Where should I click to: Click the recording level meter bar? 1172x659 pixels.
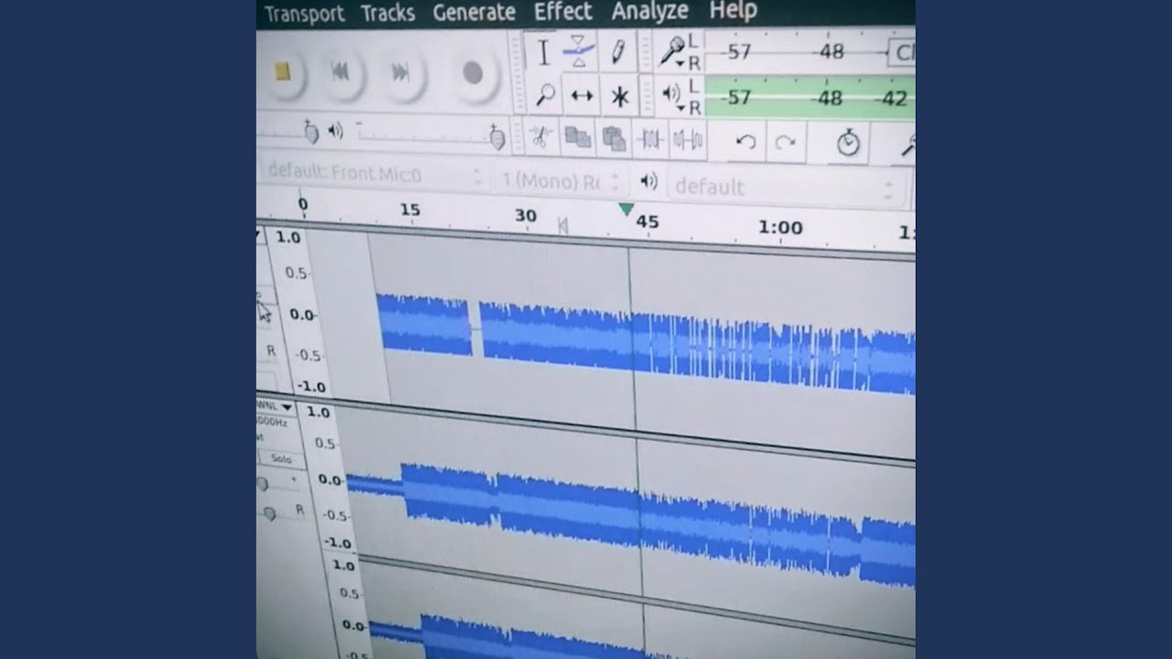pos(809,52)
